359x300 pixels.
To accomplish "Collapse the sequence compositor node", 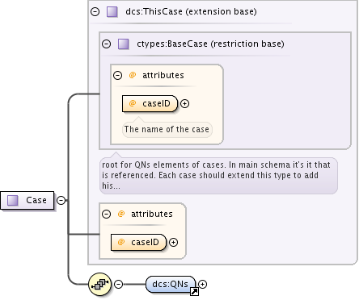I will (119, 284).
